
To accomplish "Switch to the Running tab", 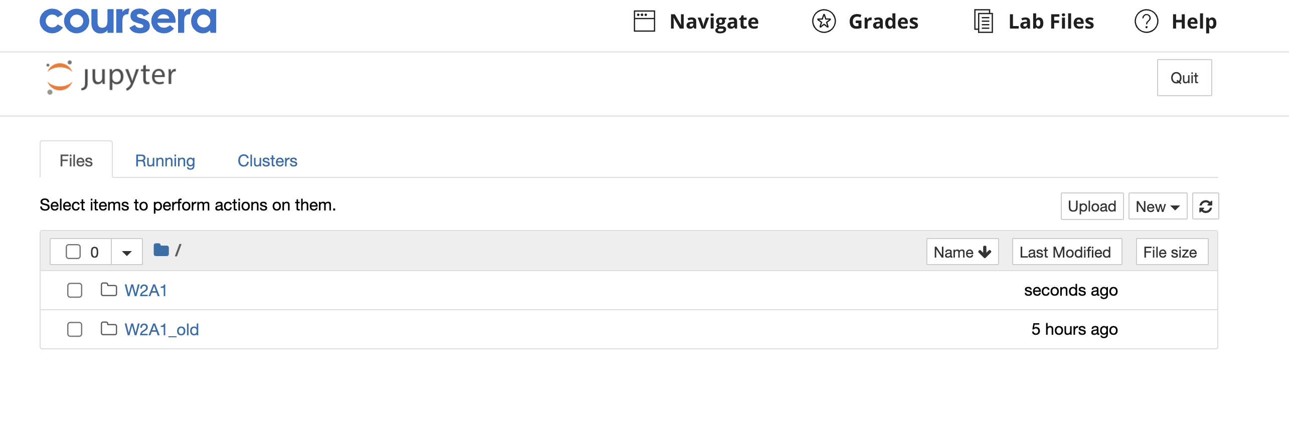I will coord(165,161).
